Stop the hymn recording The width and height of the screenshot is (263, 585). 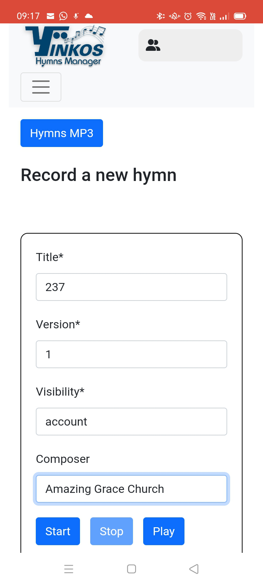[111, 531]
